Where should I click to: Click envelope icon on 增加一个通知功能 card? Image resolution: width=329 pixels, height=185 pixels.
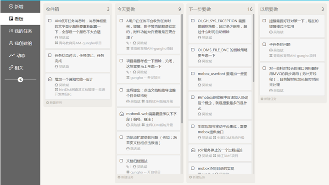(50, 79)
